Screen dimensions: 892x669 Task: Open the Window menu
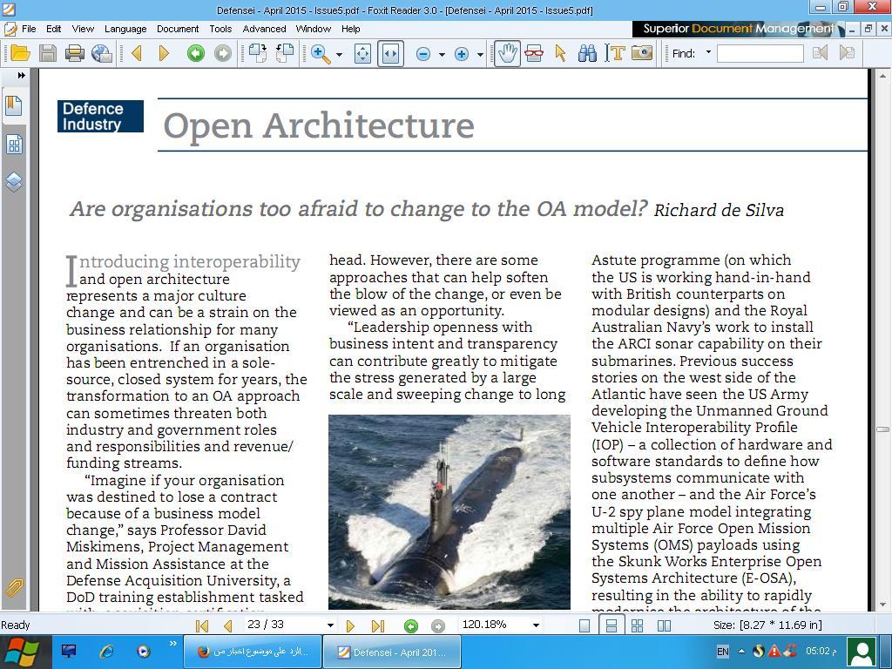point(313,29)
